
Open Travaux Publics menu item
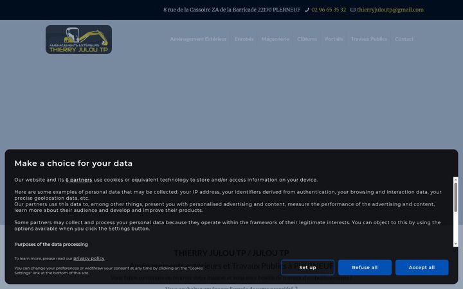[x=369, y=39]
